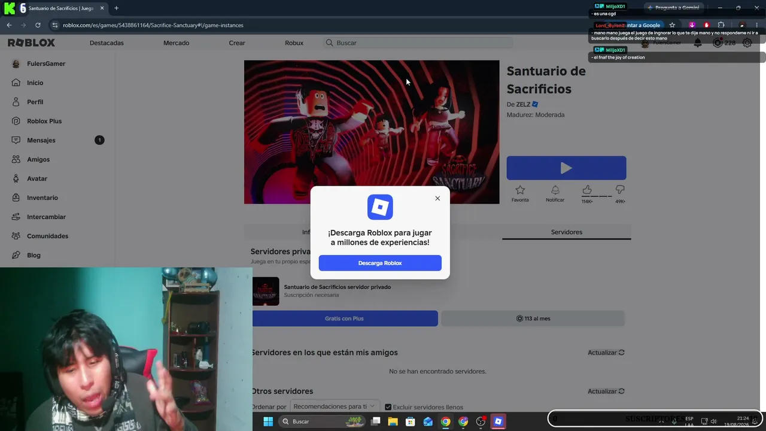This screenshot has width=766, height=431.
Task: Click the Gratis con Plus button
Action: tap(344, 318)
